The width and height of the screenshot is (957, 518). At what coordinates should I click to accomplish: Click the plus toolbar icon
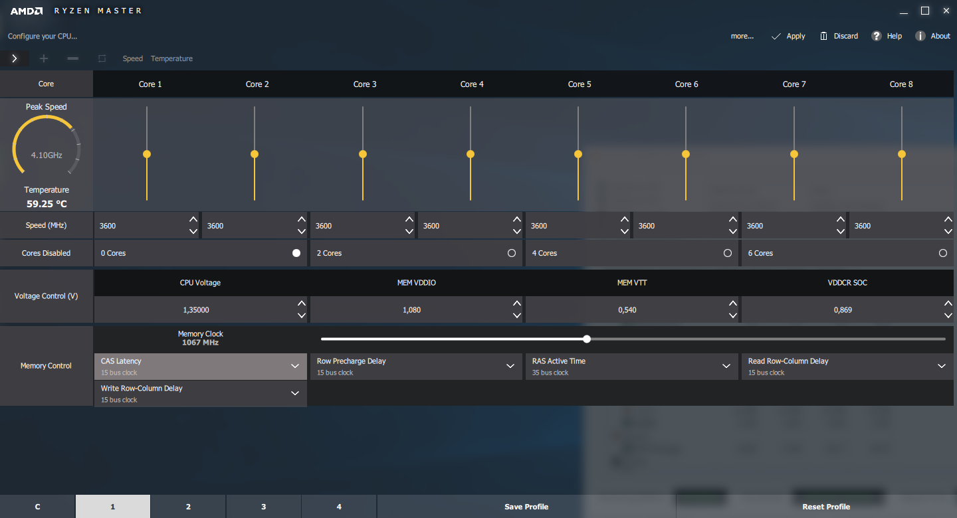coord(44,58)
